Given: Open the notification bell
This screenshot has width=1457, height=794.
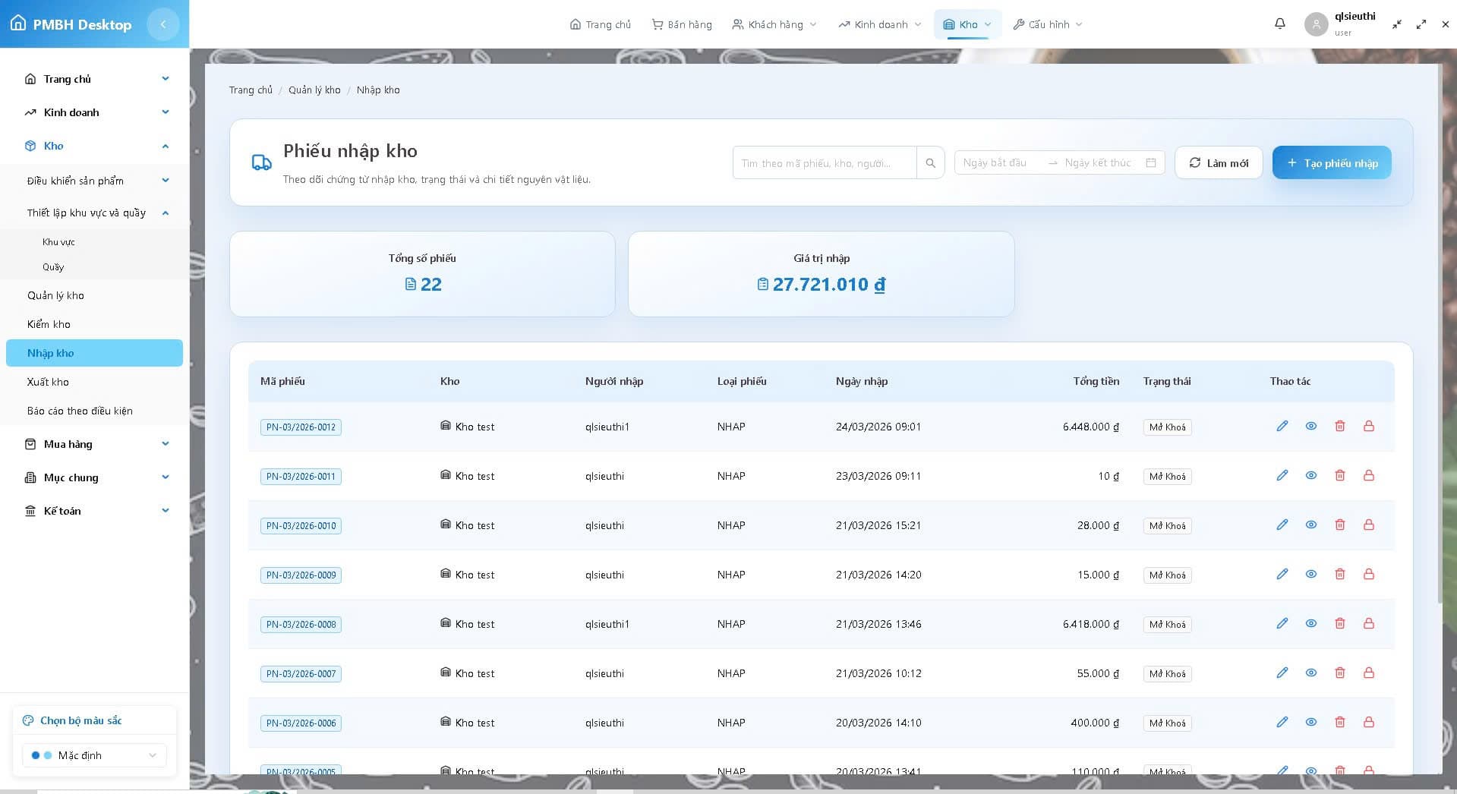Looking at the screenshot, I should (x=1279, y=24).
